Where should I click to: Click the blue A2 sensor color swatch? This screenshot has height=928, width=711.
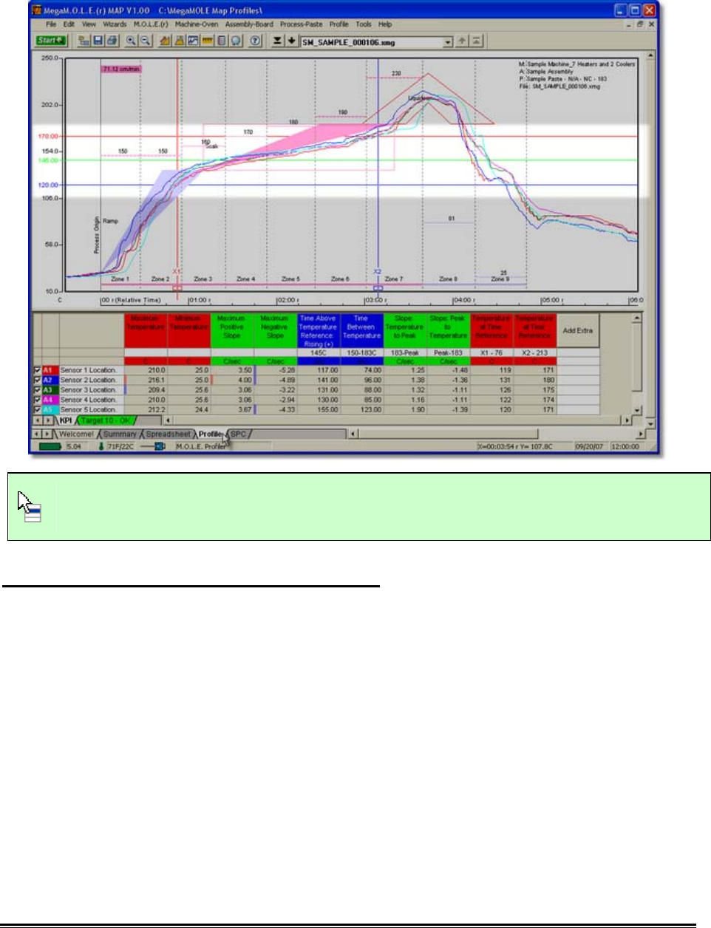[50, 380]
